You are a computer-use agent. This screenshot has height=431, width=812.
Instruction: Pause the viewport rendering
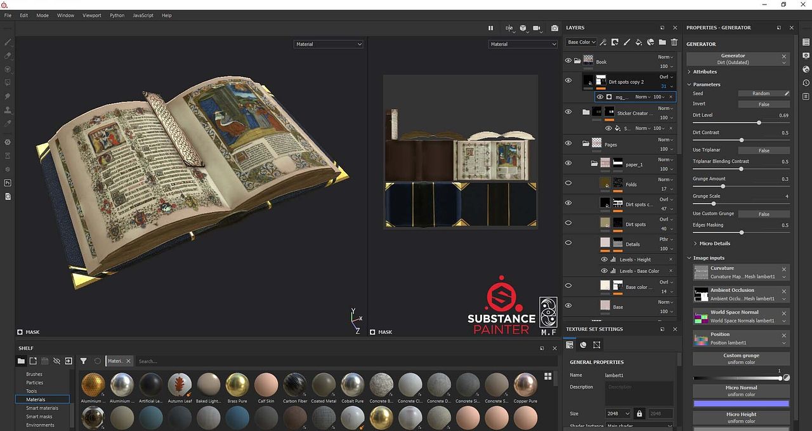490,28
